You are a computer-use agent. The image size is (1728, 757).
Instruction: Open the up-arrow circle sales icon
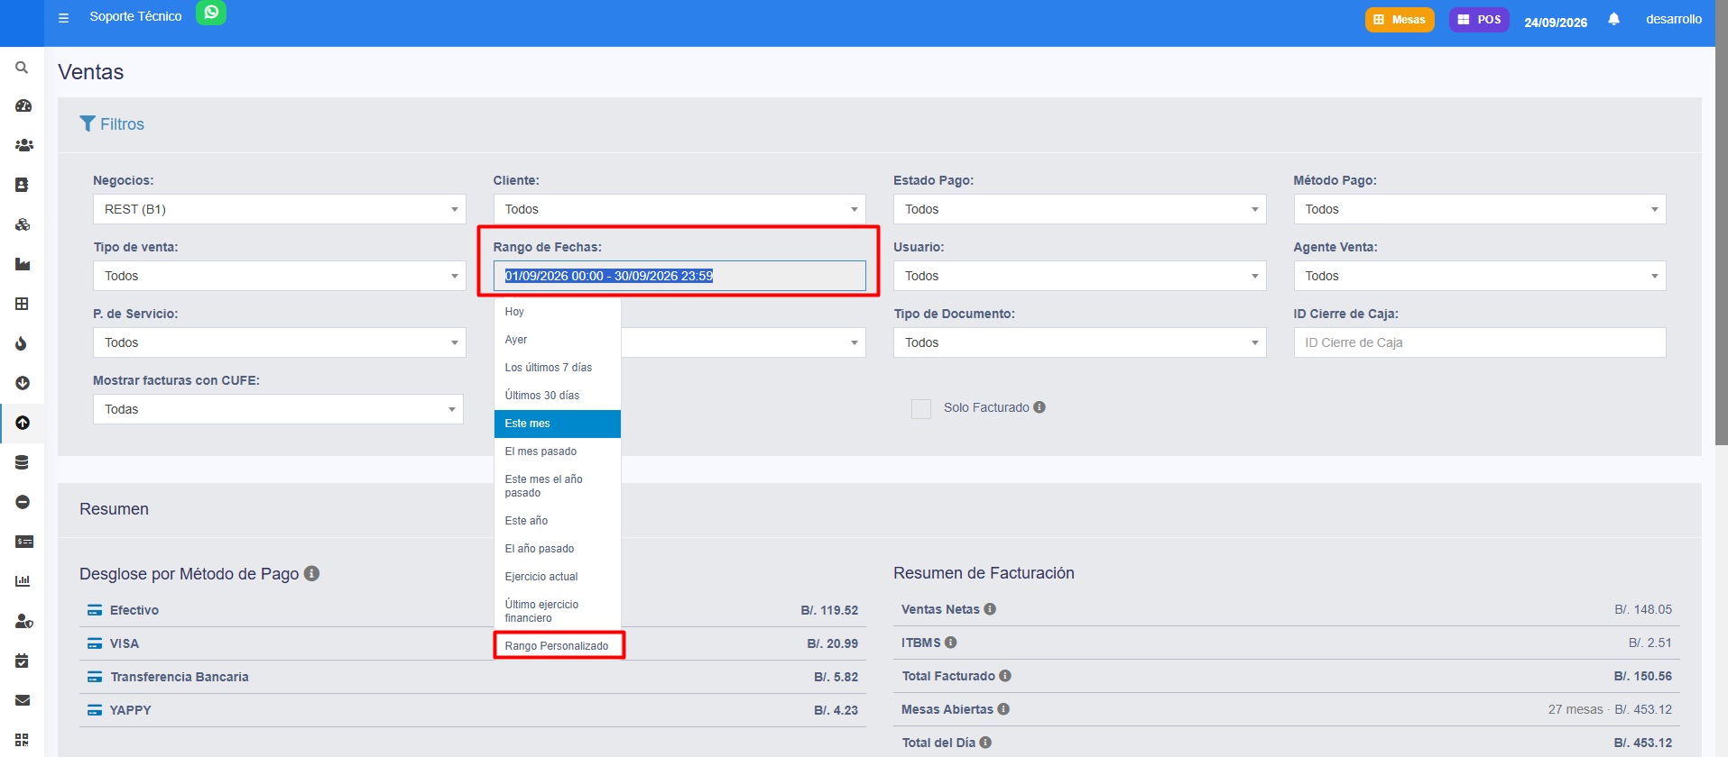coord(23,423)
